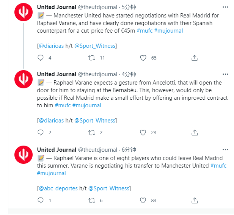234x215 pixels.
Task: Reply to the Ancelotti gesture tweet
Action: click(x=41, y=132)
